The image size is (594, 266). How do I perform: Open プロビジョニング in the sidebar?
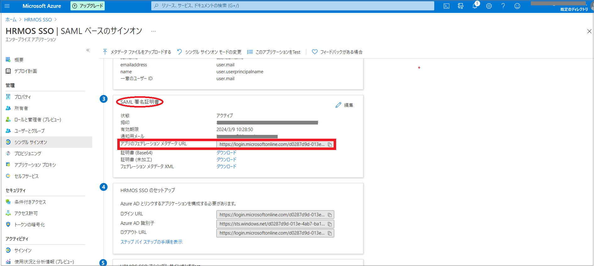(28, 153)
